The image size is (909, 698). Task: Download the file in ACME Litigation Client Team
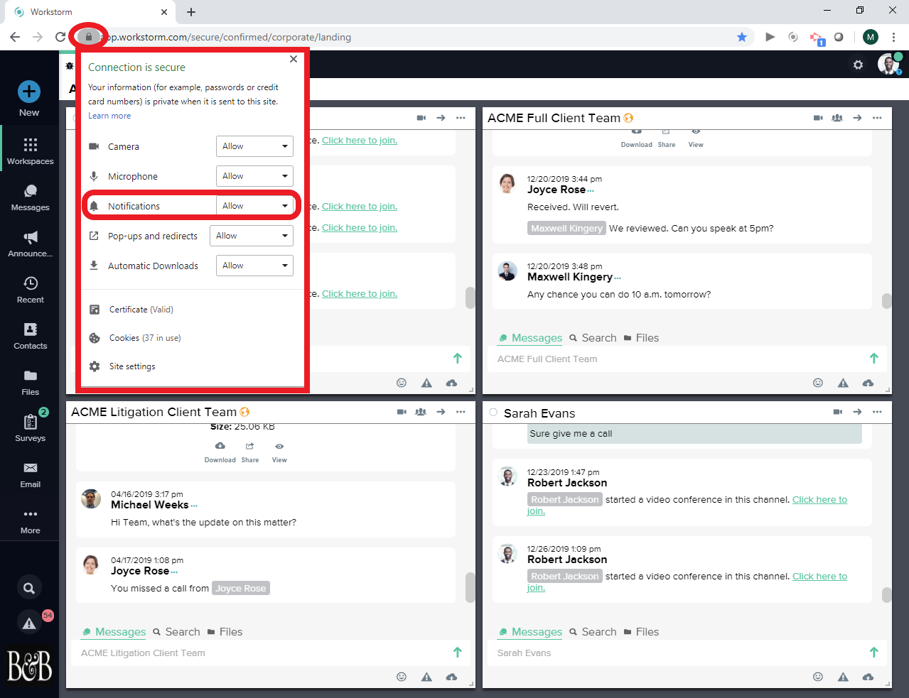point(220,452)
